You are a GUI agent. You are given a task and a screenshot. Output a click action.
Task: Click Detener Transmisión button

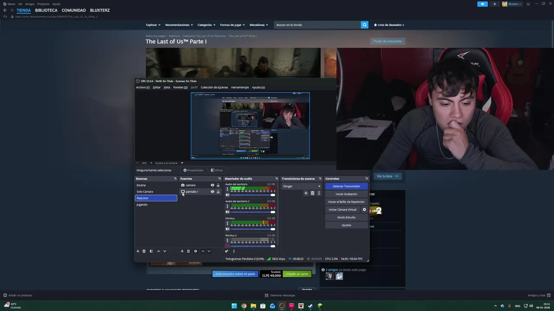tap(346, 186)
